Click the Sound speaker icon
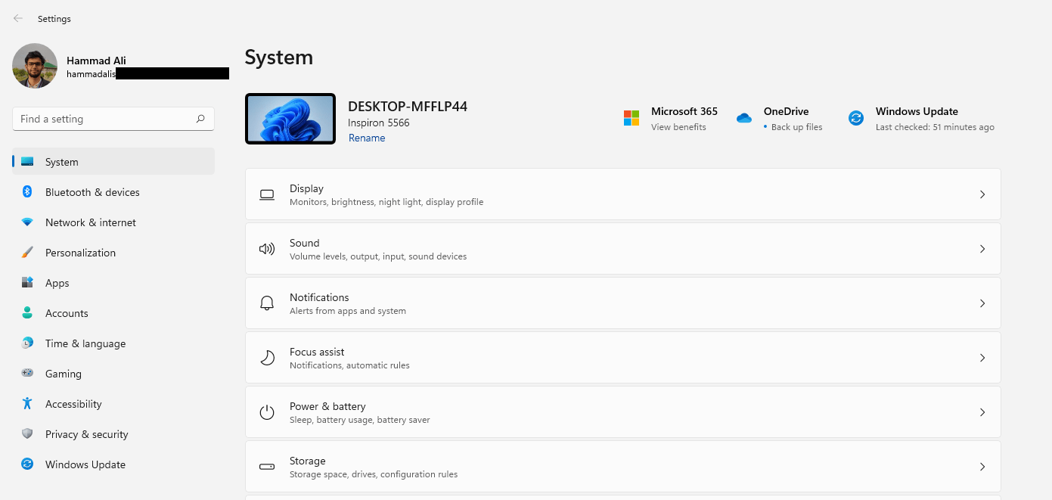1052x500 pixels. (x=267, y=249)
